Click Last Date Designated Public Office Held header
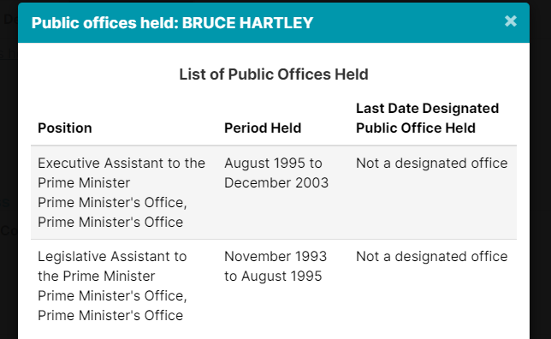The width and height of the screenshot is (551, 339). click(427, 118)
